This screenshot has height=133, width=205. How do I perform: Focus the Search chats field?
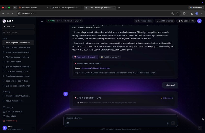(18, 32)
